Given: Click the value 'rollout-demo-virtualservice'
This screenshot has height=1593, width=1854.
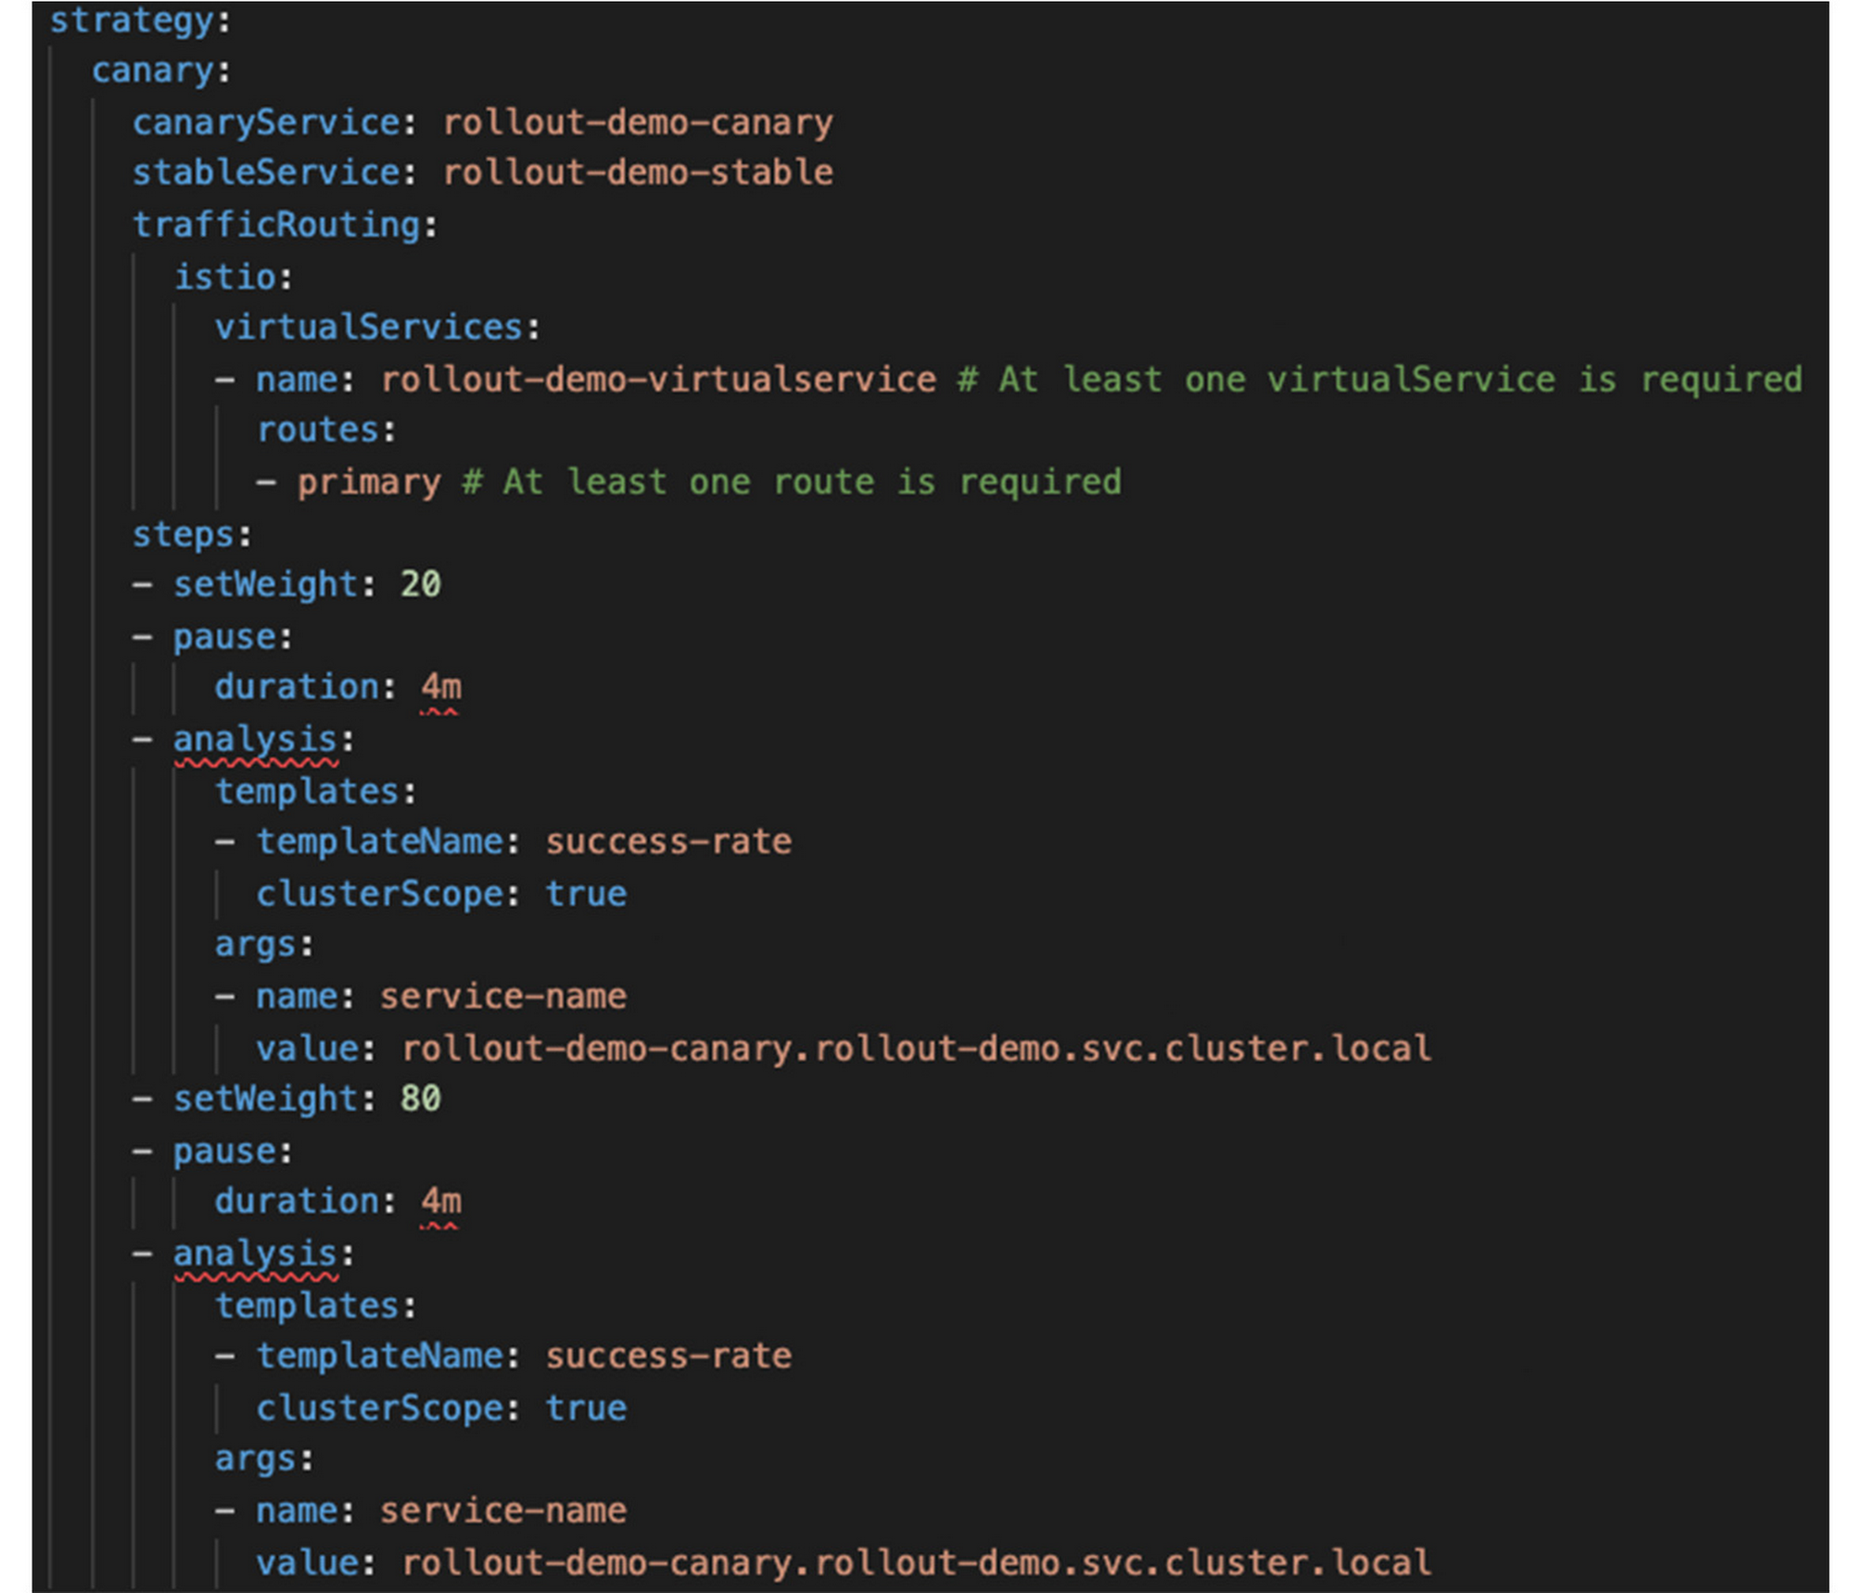Looking at the screenshot, I should coord(658,379).
